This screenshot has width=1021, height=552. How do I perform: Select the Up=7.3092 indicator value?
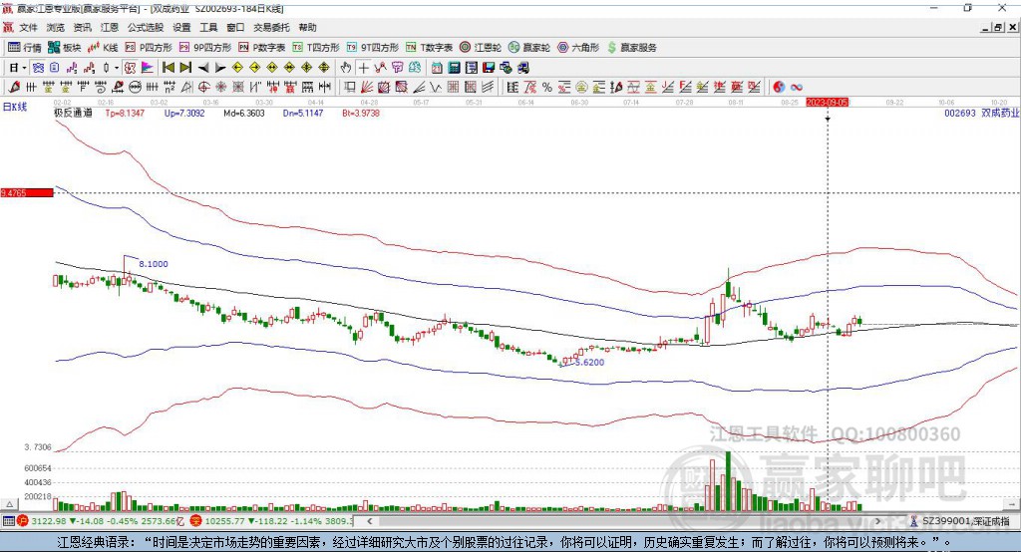(x=184, y=114)
